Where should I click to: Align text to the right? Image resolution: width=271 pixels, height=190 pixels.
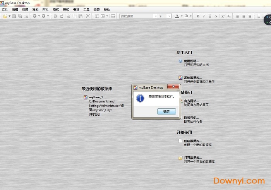pyautogui.click(x=250, y=16)
